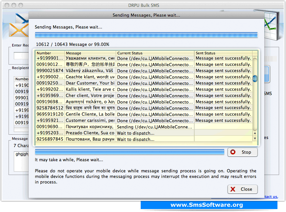Screen dimensions: 286x212
Task: Click message 'Gentile Cliente, La bolle'
Action: pyautogui.click(x=90, y=114)
